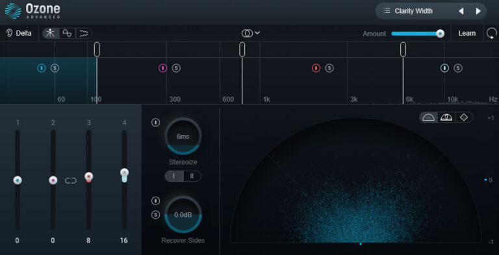
Task: Toggle the band link button
Action: 71,180
